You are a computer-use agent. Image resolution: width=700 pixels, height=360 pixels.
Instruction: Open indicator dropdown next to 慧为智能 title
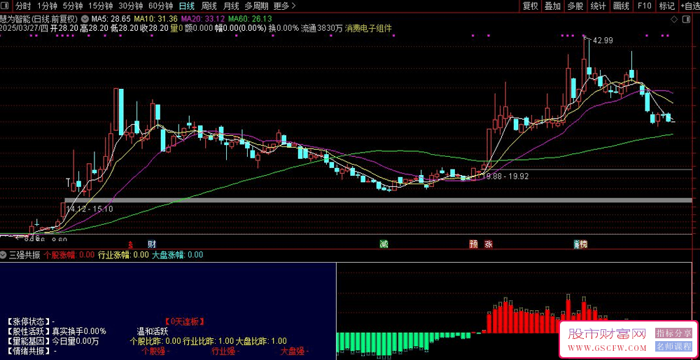(x=85, y=20)
